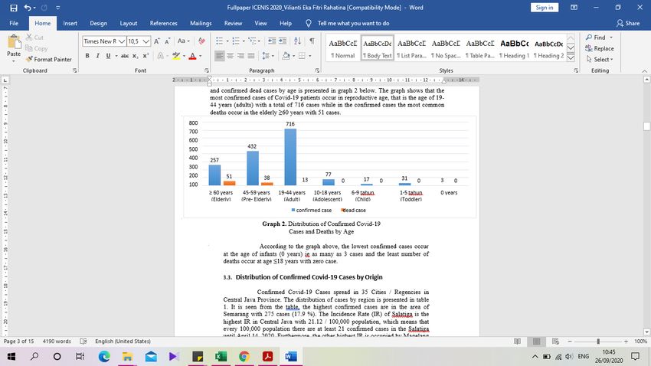651x366 pixels.
Task: Click the Sign in button
Action: point(545,8)
